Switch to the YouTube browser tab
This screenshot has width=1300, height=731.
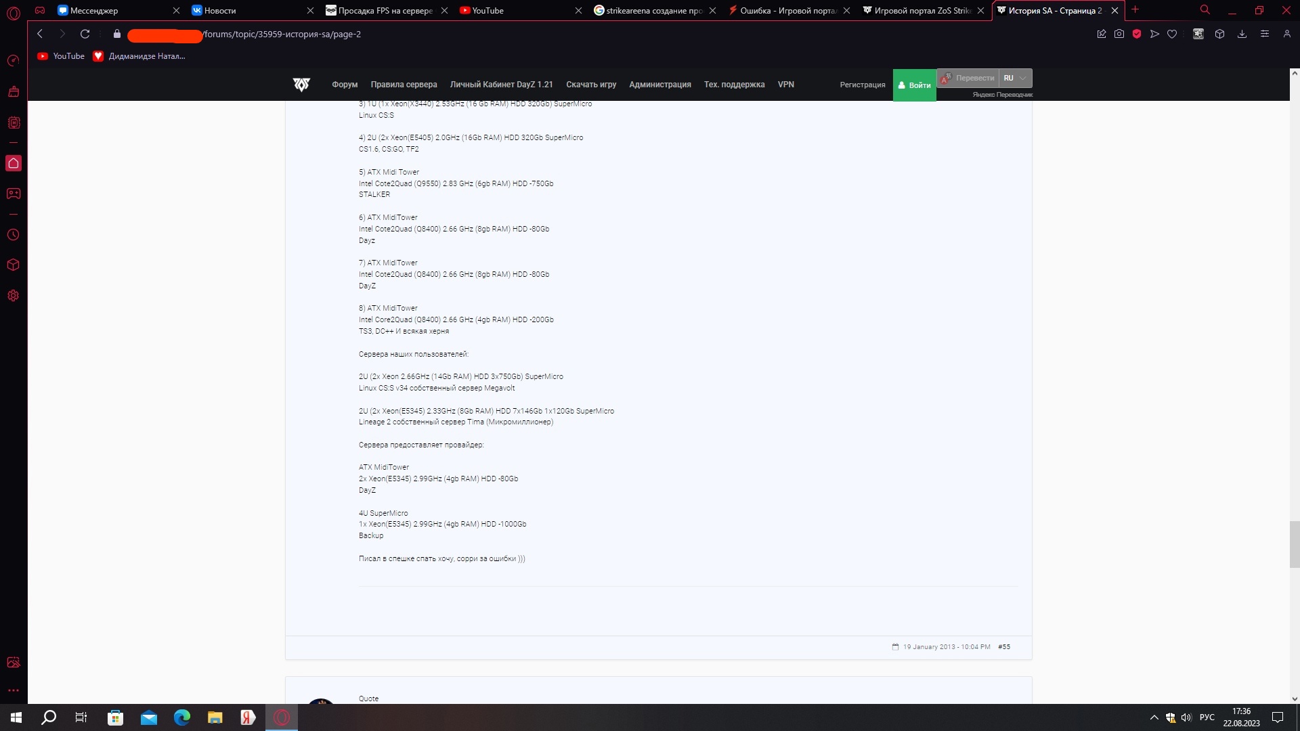tap(519, 10)
